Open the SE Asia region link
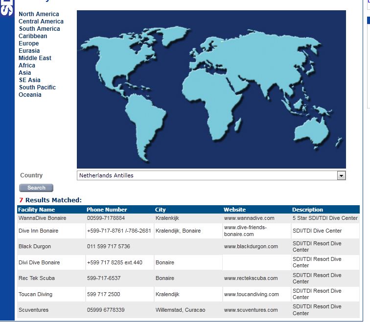 [29, 80]
